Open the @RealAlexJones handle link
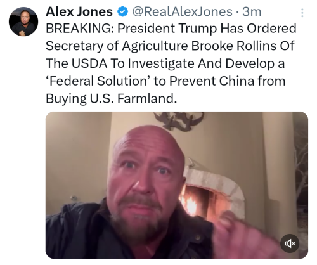 pos(182,11)
